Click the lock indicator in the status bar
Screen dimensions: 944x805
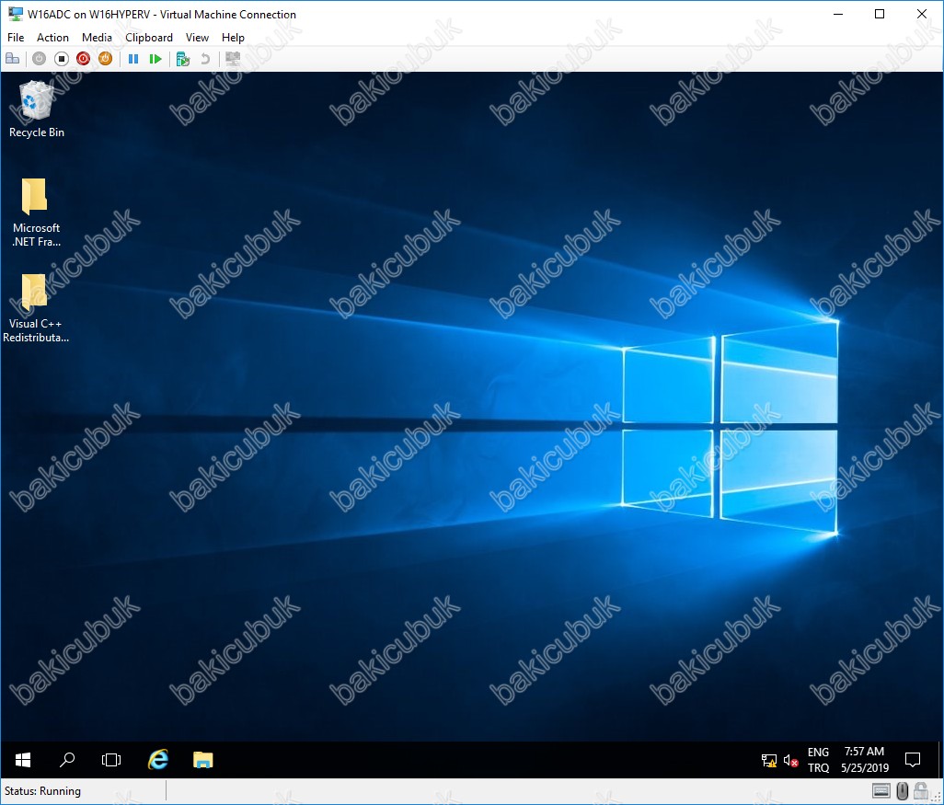[x=921, y=791]
